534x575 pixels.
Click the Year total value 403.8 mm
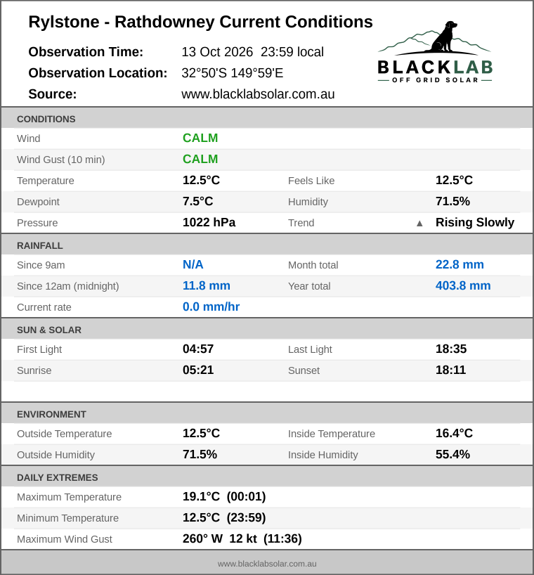click(463, 285)
